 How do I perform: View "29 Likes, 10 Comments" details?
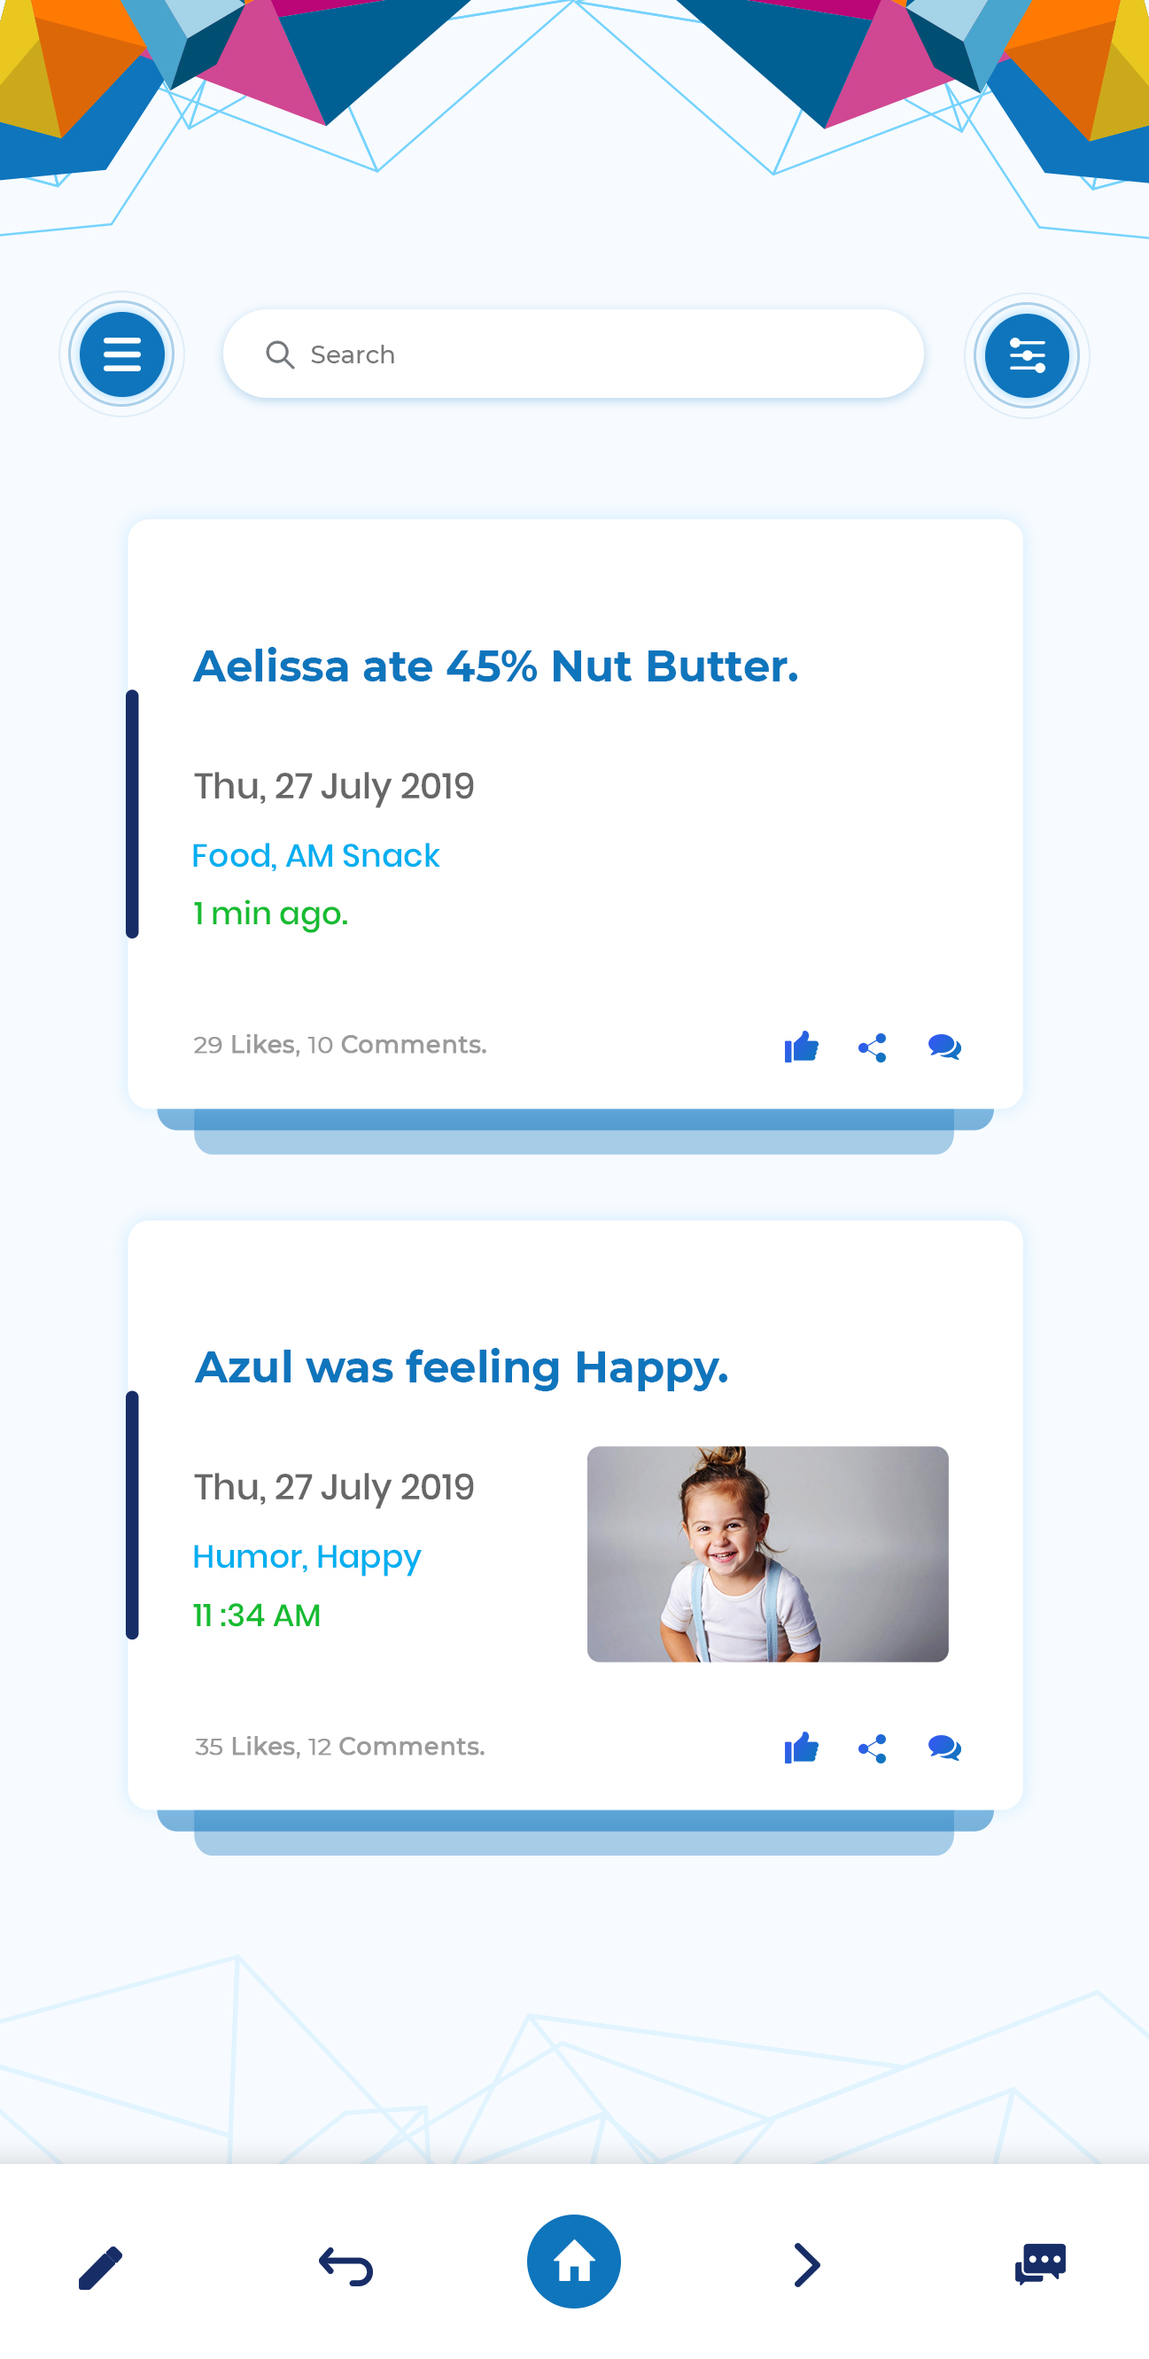[339, 1045]
